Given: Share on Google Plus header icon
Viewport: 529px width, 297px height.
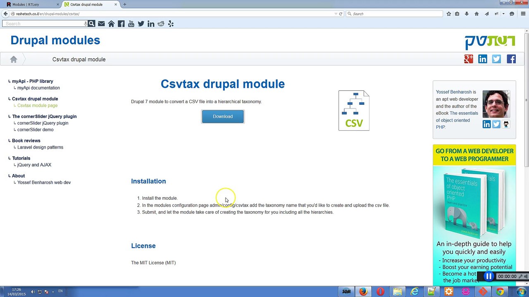Looking at the screenshot, I should tap(468, 59).
